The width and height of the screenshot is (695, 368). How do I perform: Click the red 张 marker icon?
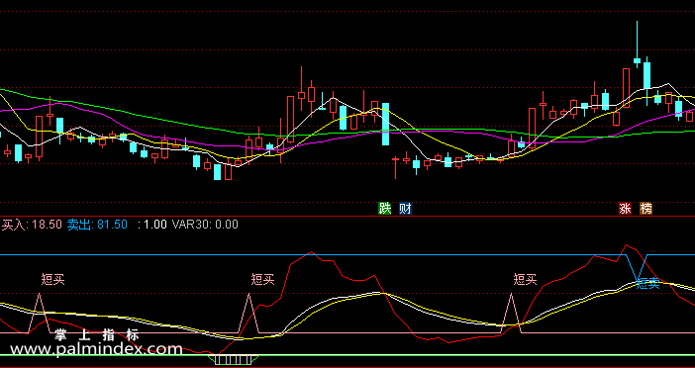click(626, 209)
